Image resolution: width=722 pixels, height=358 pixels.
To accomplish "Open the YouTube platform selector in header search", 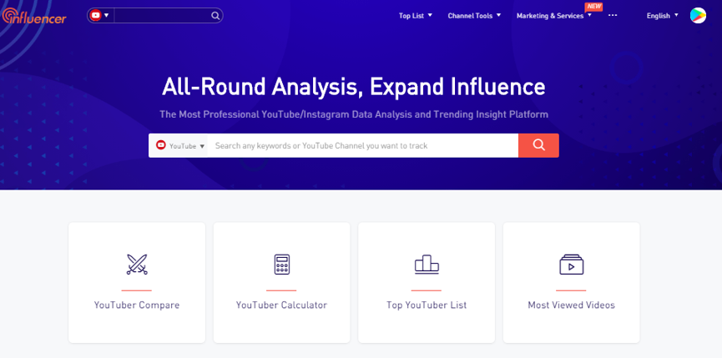I will pos(100,15).
